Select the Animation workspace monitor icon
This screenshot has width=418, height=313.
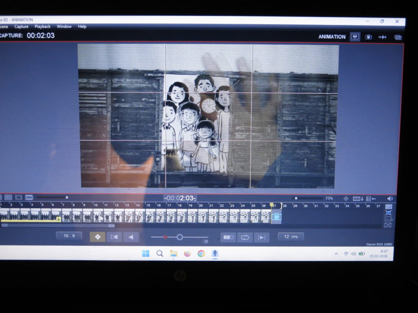pos(355,37)
